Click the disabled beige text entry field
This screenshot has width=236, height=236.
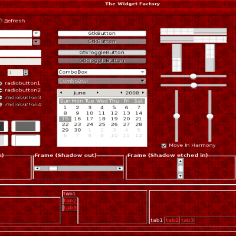pos(21,61)
